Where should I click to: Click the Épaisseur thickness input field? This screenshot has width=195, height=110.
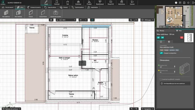[166, 72]
